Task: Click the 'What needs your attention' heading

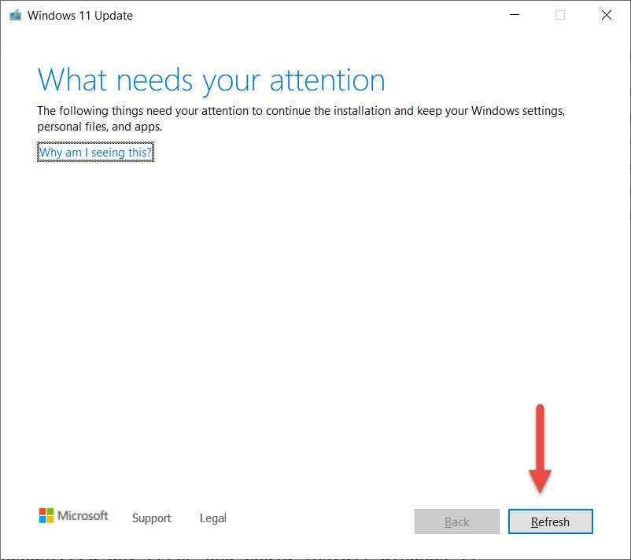Action: 212,80
